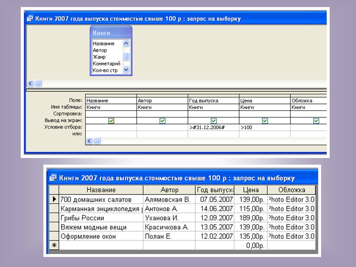Click the query designer window title icon
Image resolution: width=356 pixels, height=267 pixels.
tap(30, 19)
